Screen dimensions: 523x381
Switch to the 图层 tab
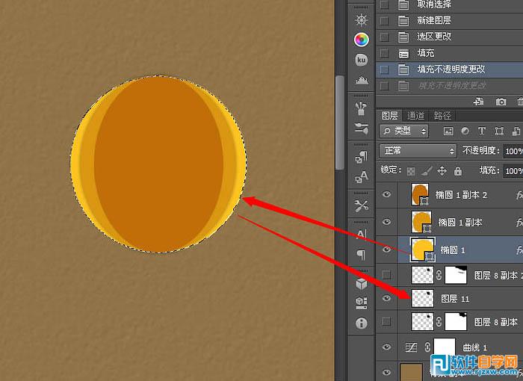click(390, 116)
